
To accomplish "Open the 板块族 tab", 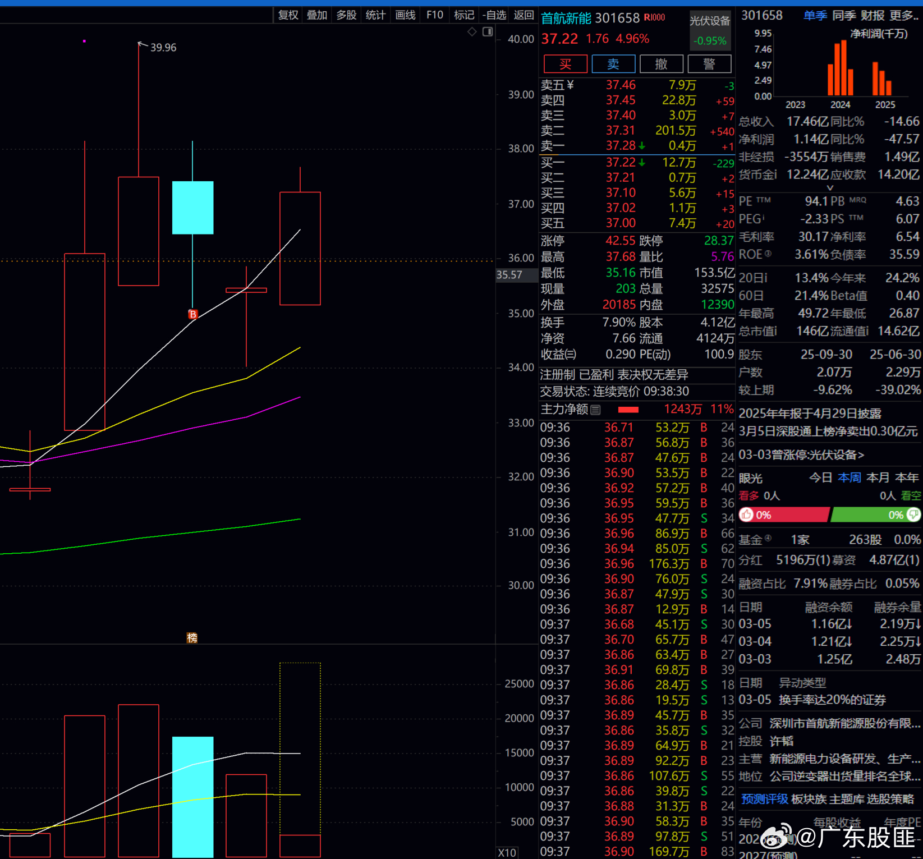I will tap(809, 799).
